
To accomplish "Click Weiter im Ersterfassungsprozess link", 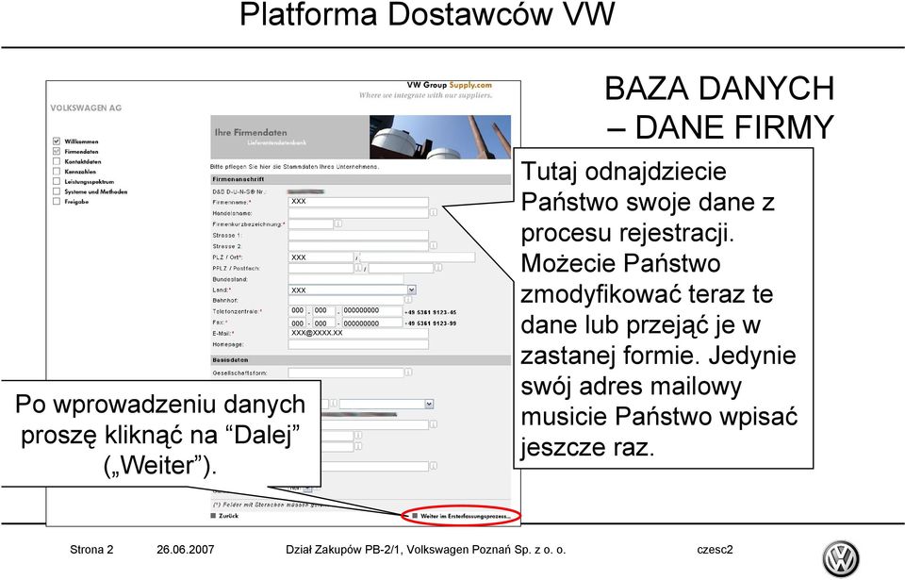I will pyautogui.click(x=462, y=516).
